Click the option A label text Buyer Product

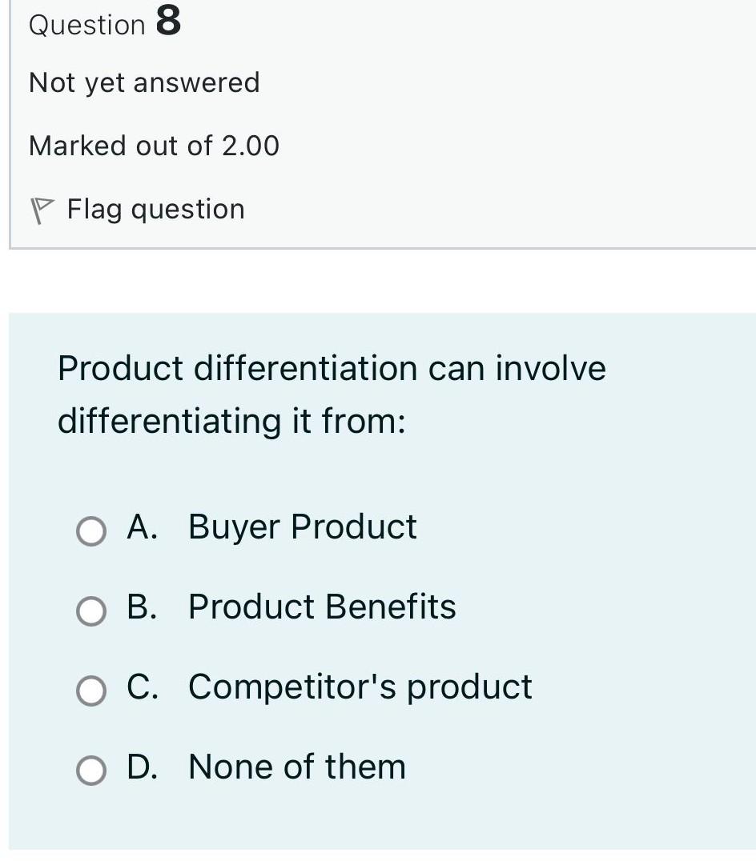(x=302, y=527)
